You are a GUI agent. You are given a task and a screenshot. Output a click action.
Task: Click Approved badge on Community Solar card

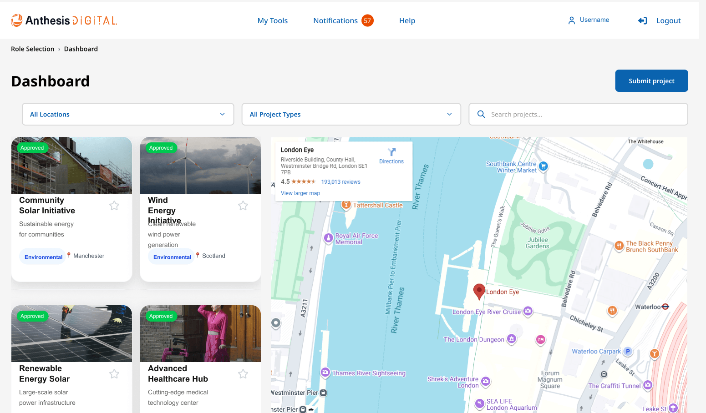tap(32, 148)
